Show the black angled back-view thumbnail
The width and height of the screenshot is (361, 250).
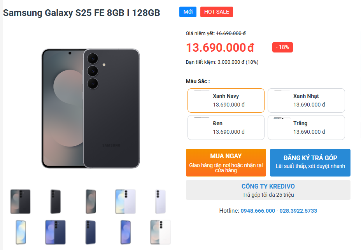tap(55, 201)
